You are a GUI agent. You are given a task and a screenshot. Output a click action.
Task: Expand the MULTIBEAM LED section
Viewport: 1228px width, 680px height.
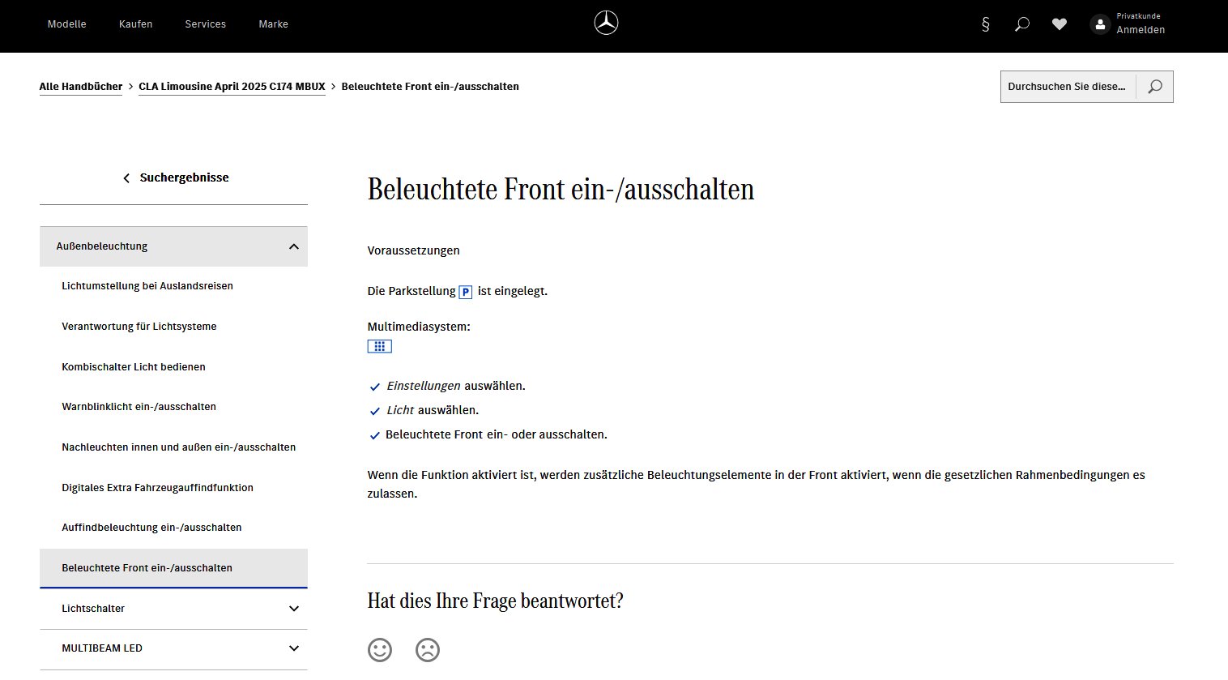click(x=294, y=648)
